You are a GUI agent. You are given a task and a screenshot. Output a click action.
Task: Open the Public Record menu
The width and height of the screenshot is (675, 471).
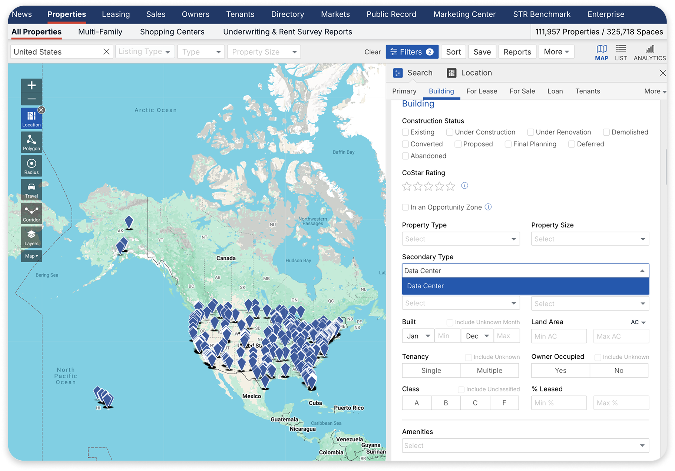tap(391, 14)
